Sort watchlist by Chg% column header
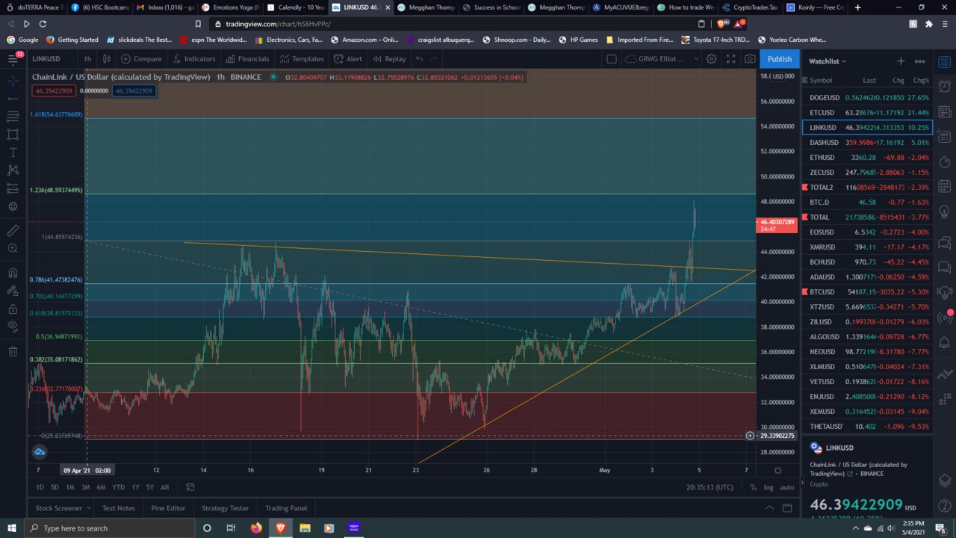Image resolution: width=956 pixels, height=538 pixels. click(921, 81)
